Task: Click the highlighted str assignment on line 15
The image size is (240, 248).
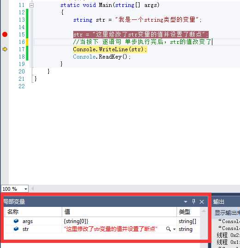Action: (141, 34)
